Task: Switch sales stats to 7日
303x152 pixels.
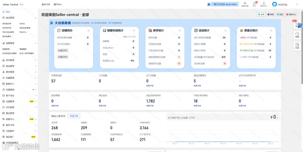Action: pyautogui.click(x=129, y=37)
